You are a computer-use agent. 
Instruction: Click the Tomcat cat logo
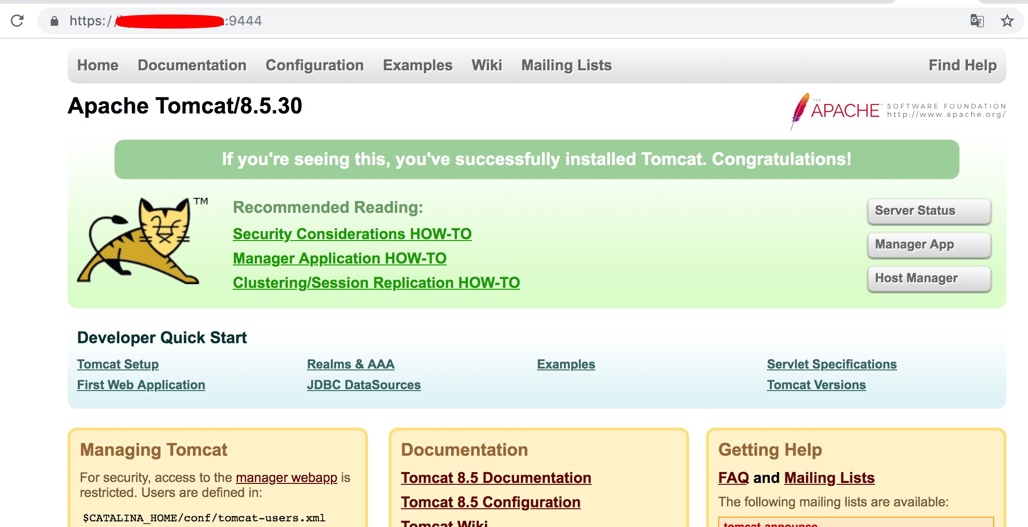point(143,241)
